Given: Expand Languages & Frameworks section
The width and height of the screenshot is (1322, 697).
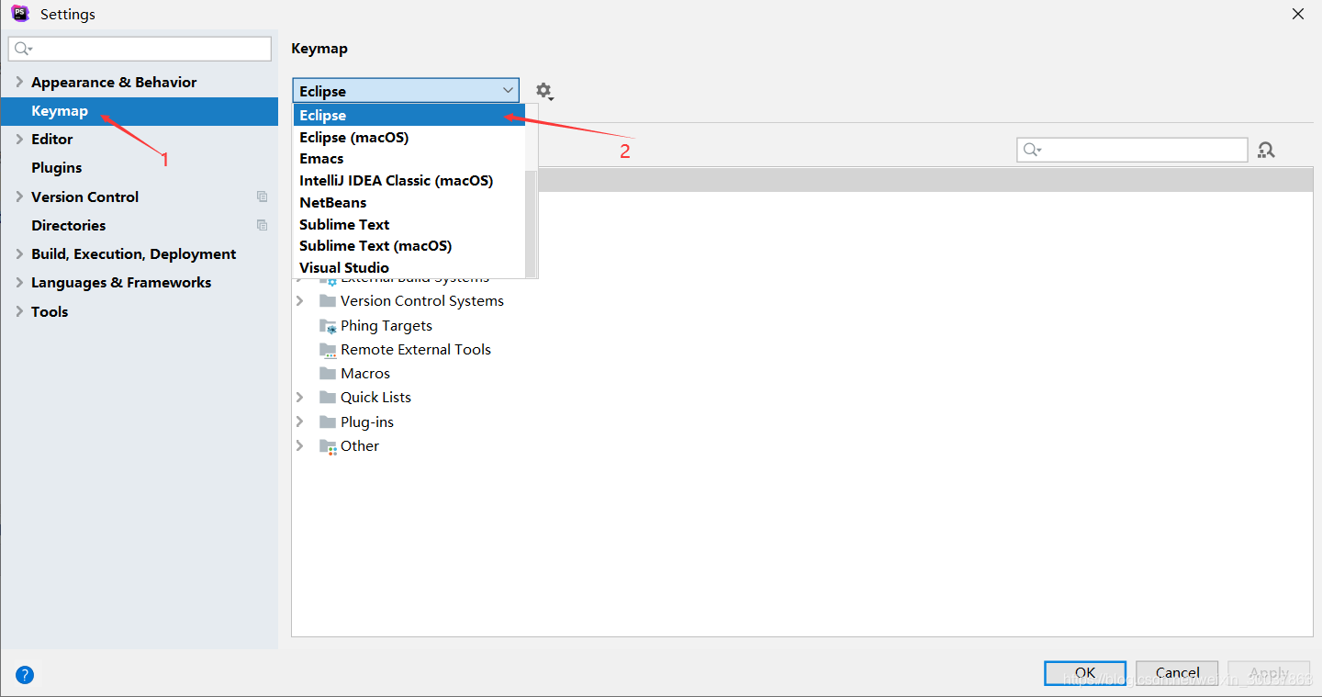Looking at the screenshot, I should 19,282.
